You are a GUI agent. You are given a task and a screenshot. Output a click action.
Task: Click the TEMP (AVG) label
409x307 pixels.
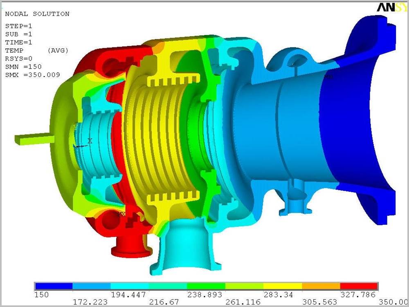(x=36, y=51)
